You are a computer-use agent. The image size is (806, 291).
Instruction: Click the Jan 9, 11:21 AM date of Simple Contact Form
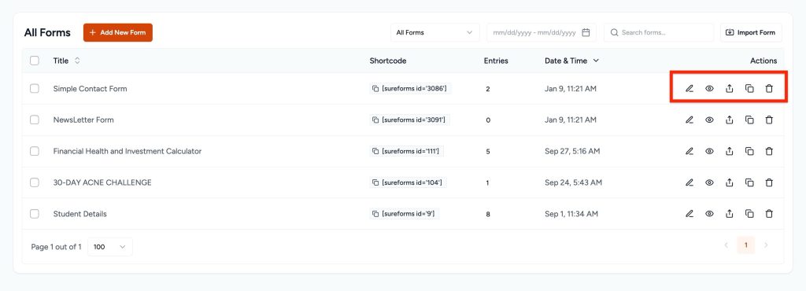tap(571, 89)
